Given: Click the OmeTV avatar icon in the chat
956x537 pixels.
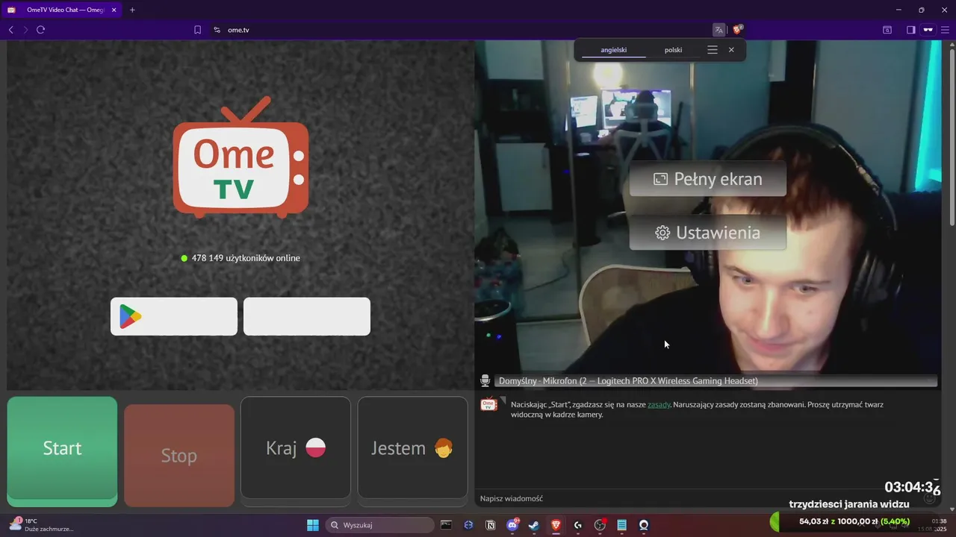Looking at the screenshot, I should [x=488, y=405].
